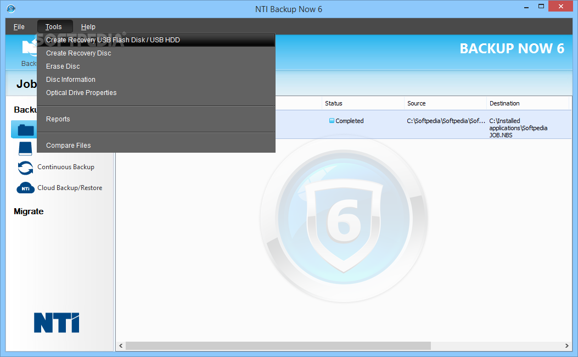
Task: Click the NTI logo in sidebar
Action: pos(57,323)
